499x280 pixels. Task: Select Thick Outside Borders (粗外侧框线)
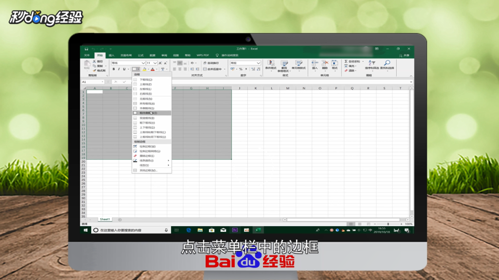152,113
